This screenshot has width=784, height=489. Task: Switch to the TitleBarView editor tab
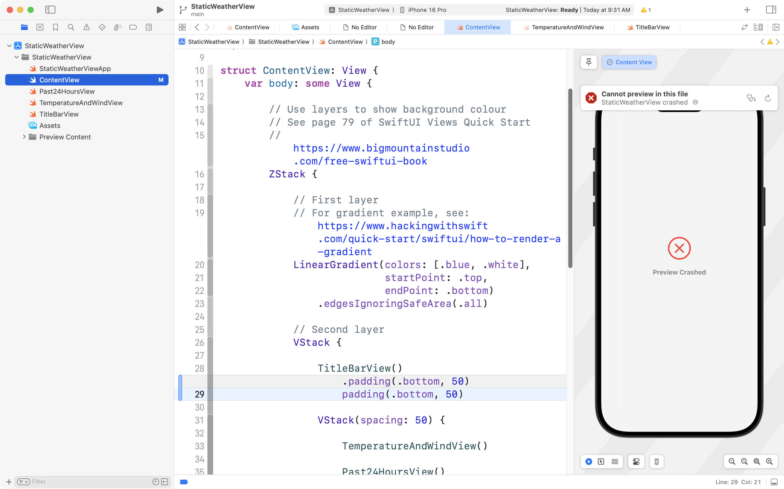(x=652, y=27)
